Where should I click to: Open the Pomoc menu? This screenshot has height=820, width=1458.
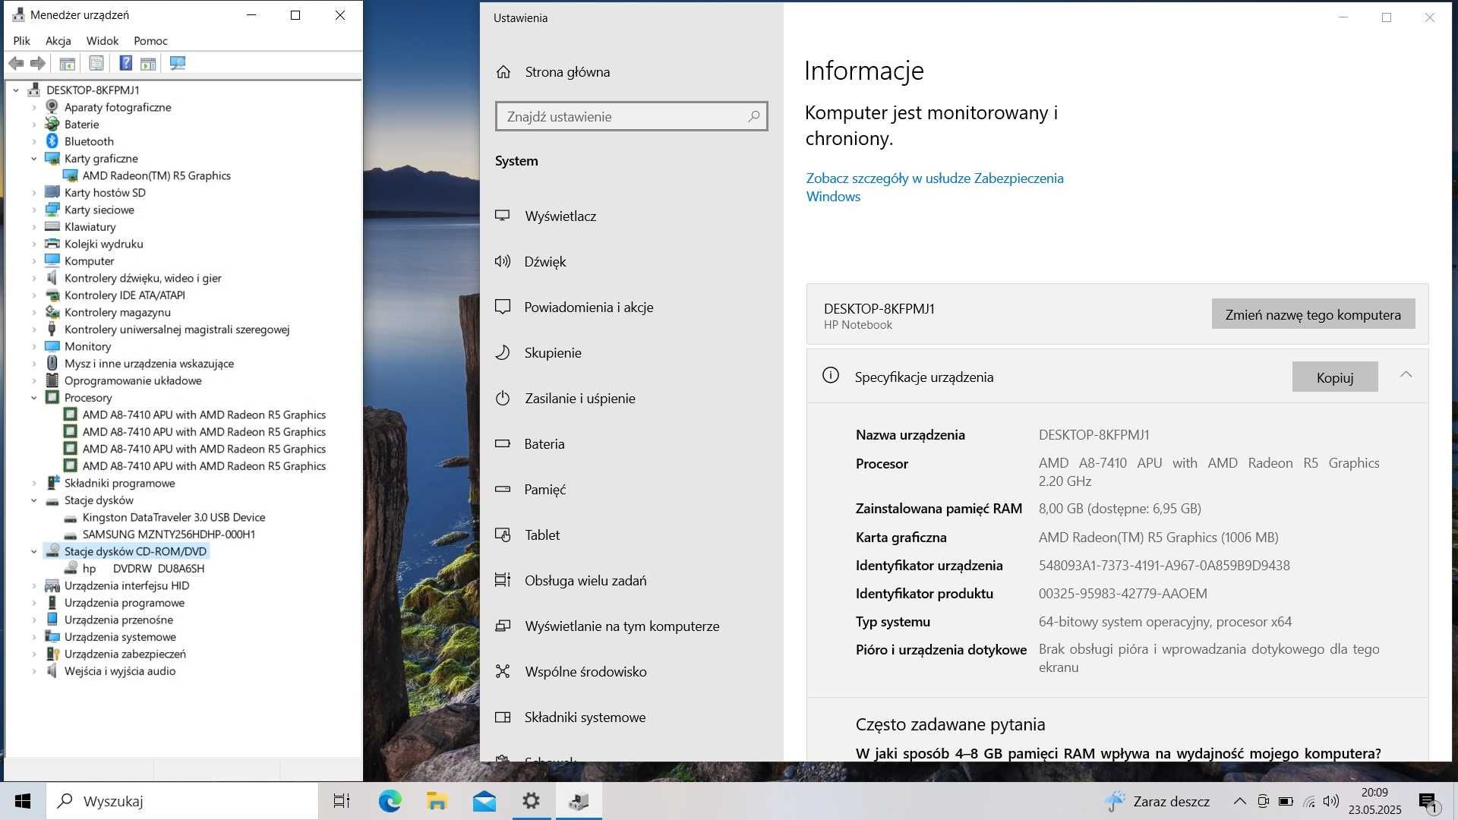click(150, 41)
